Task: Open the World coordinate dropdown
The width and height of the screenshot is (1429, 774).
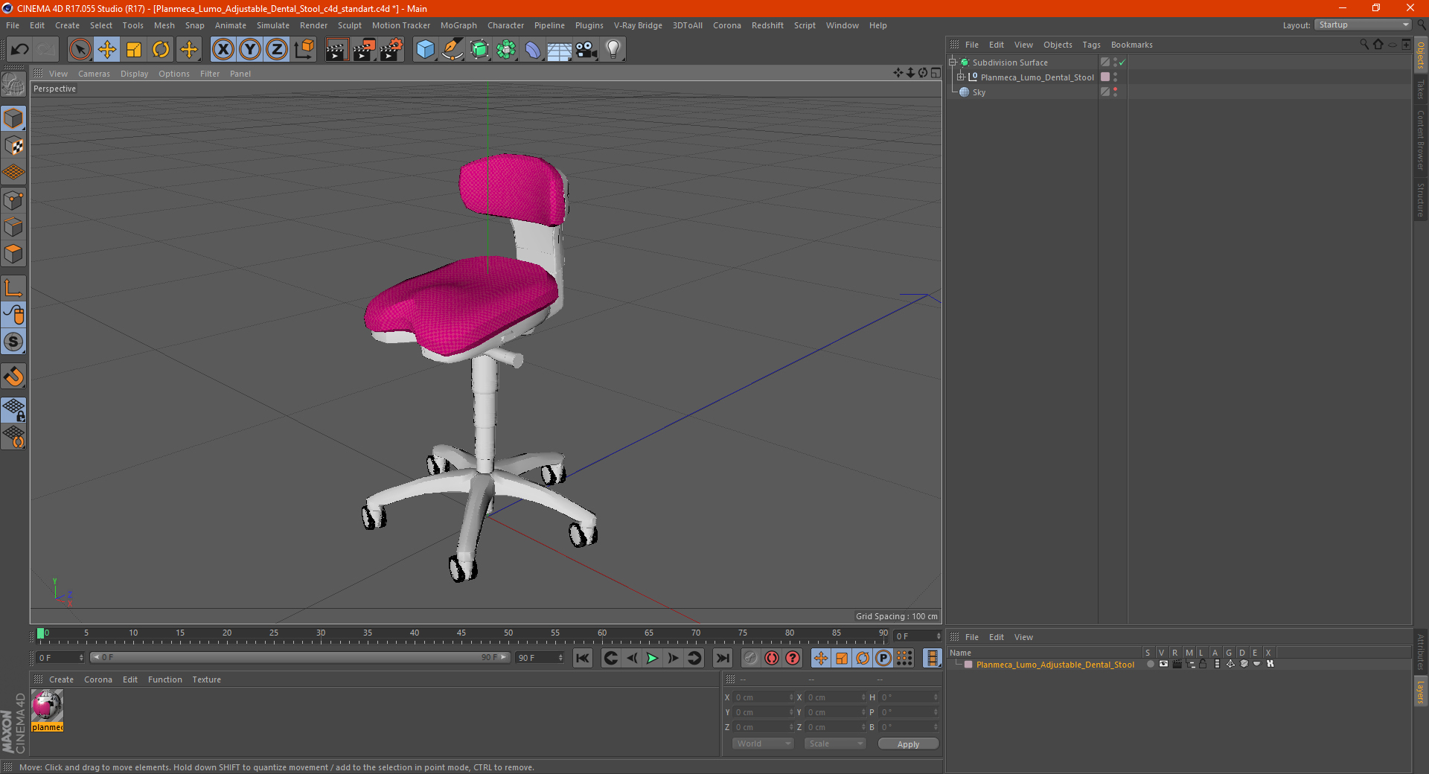Action: pos(763,743)
